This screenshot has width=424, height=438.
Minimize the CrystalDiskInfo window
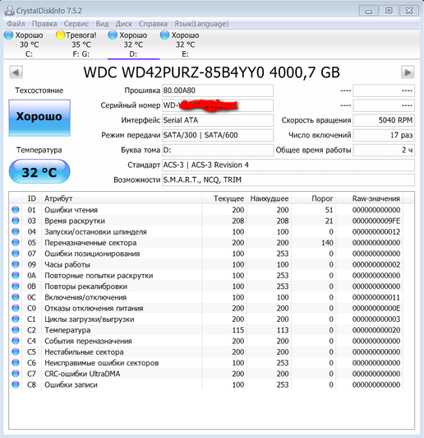click(368, 11)
